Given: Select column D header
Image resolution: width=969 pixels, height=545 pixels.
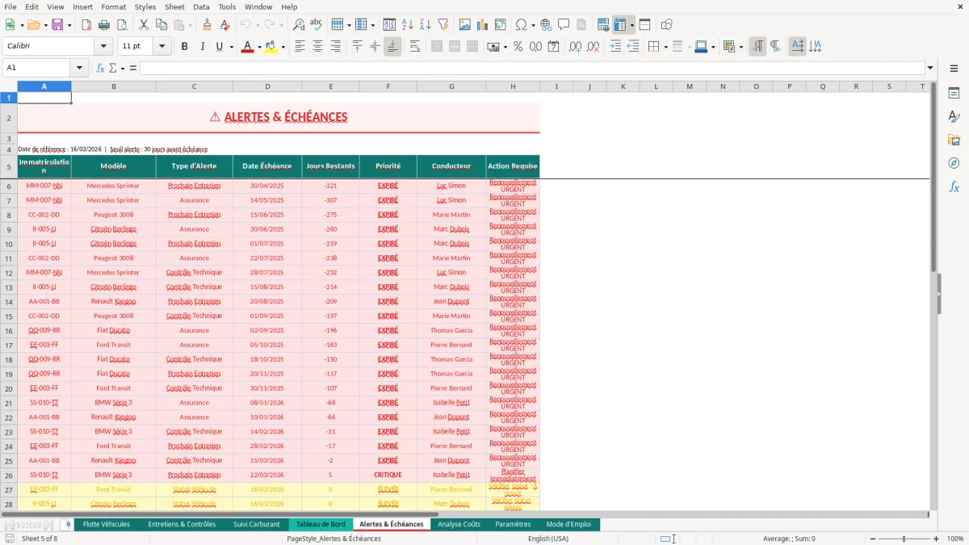Looking at the screenshot, I should tap(267, 86).
